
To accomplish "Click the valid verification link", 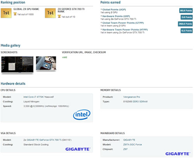I will (x=64, y=57).
